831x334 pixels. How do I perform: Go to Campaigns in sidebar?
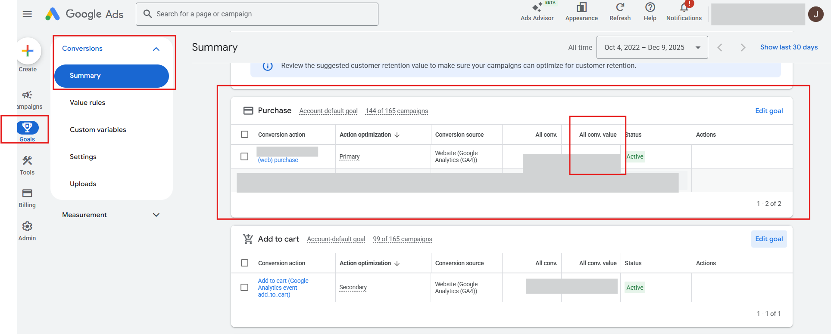click(x=28, y=100)
